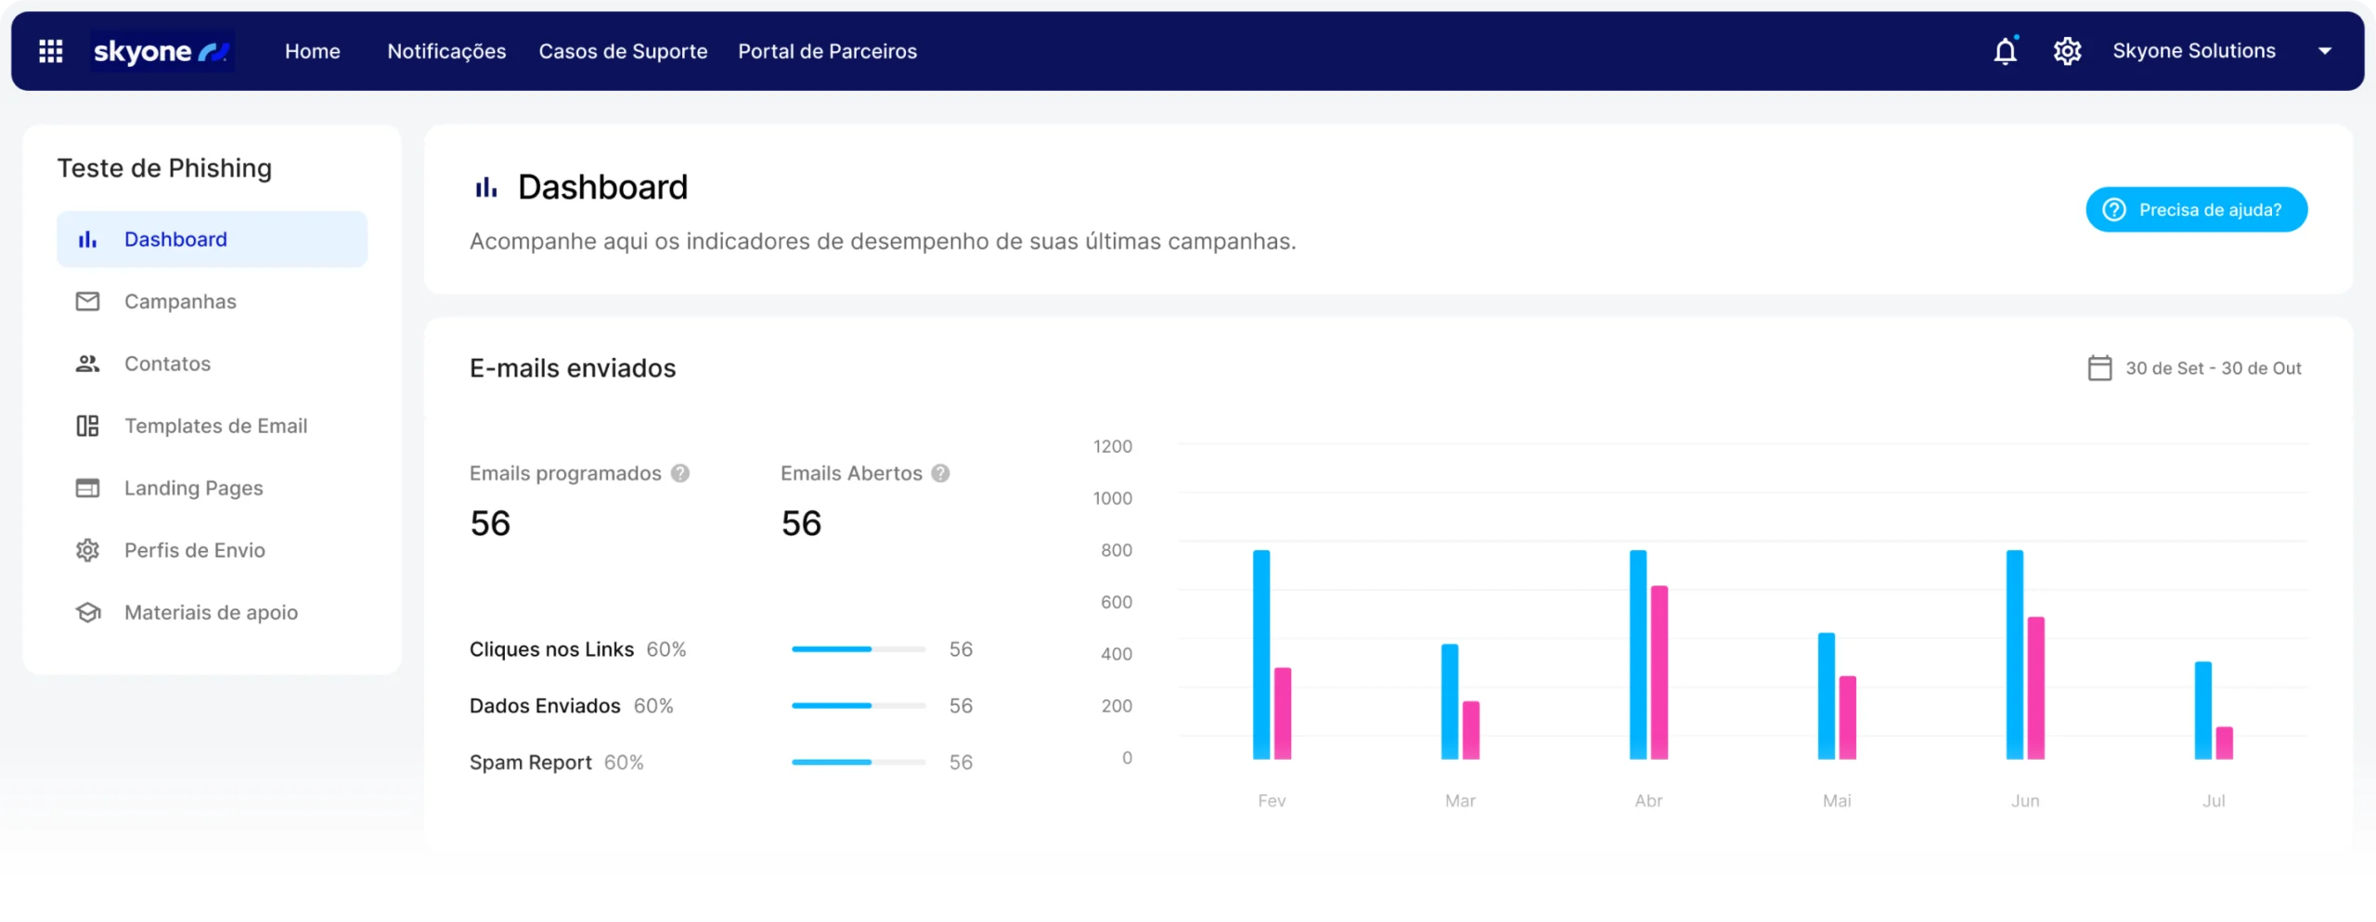Click the Precisa de ajuda? button

2196,210
